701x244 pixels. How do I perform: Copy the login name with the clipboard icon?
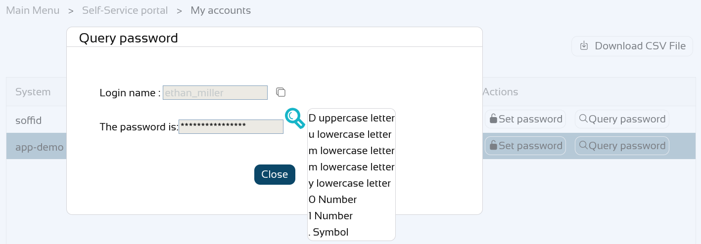coord(280,92)
